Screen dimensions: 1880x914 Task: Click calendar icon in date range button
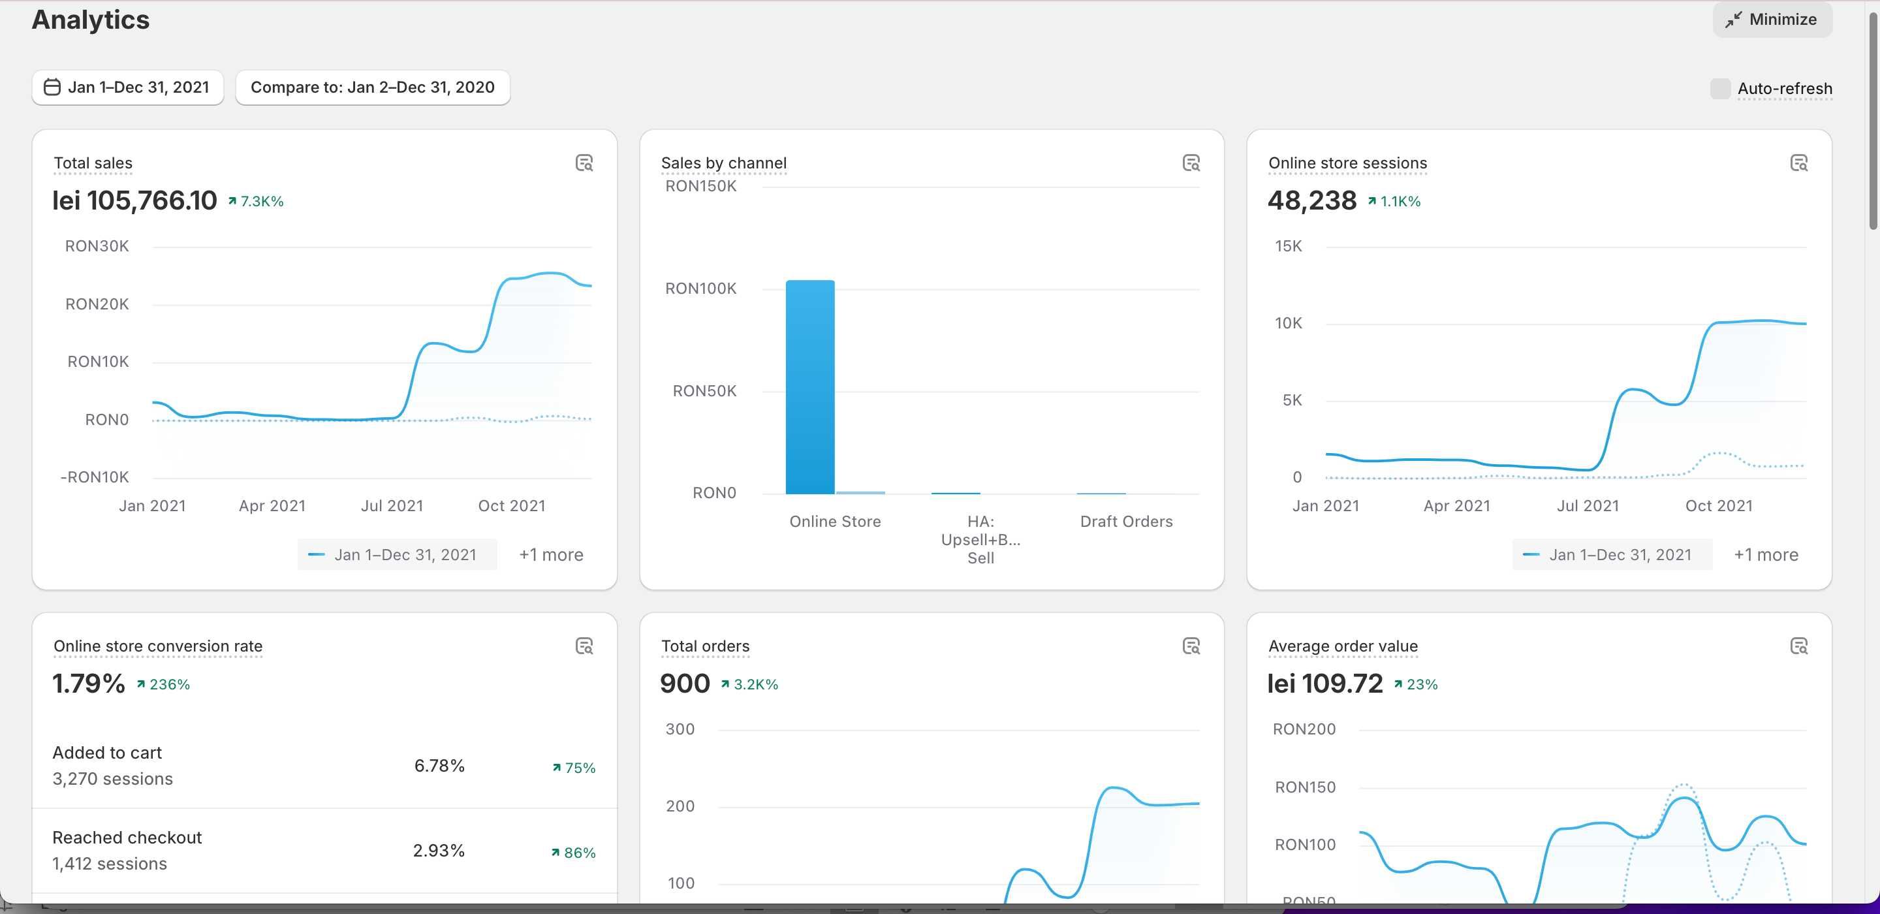pyautogui.click(x=52, y=87)
